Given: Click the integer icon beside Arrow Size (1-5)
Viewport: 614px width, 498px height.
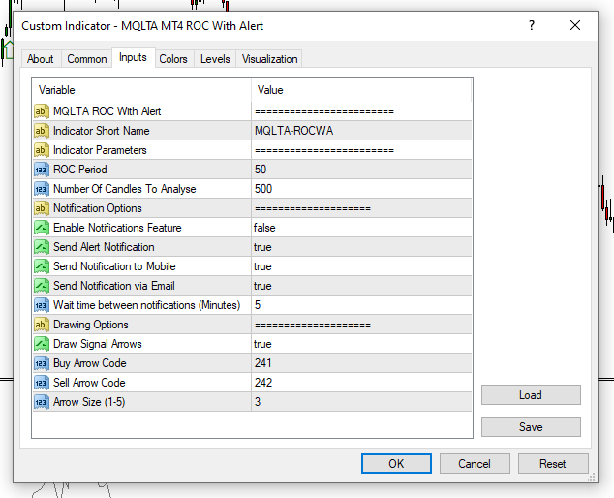Looking at the screenshot, I should 42,402.
